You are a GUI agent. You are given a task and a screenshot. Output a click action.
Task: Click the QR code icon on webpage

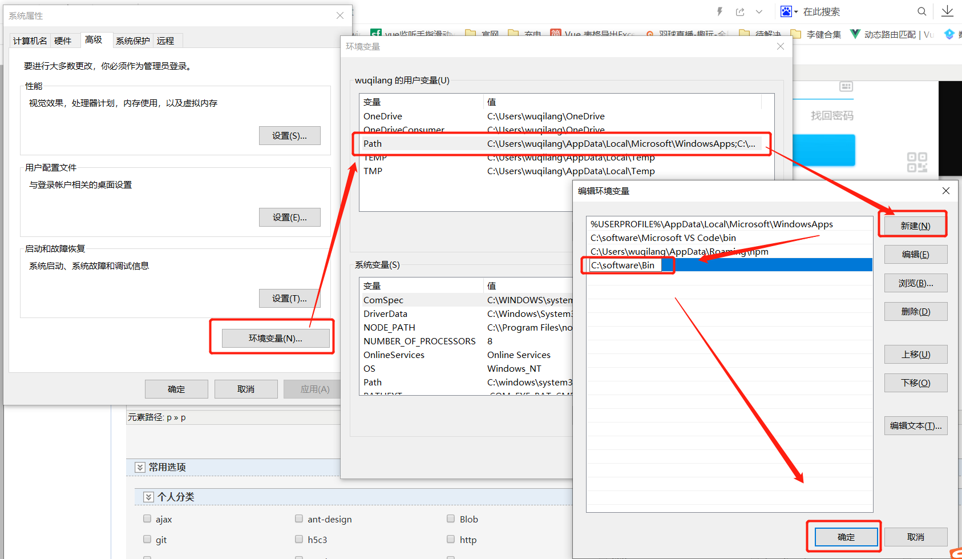coord(917,162)
